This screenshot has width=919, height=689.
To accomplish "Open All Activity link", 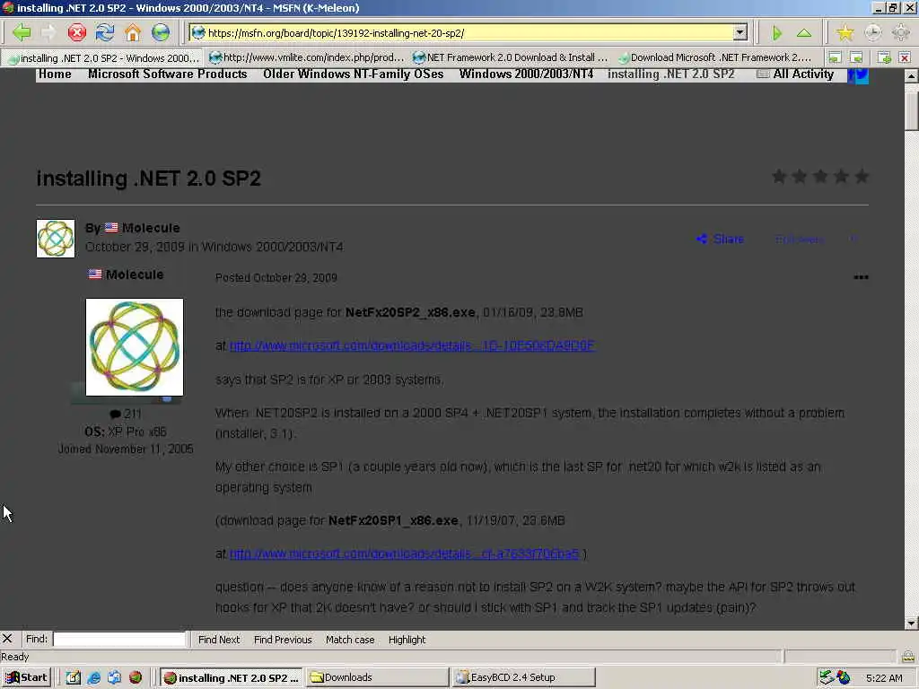I will (796, 74).
